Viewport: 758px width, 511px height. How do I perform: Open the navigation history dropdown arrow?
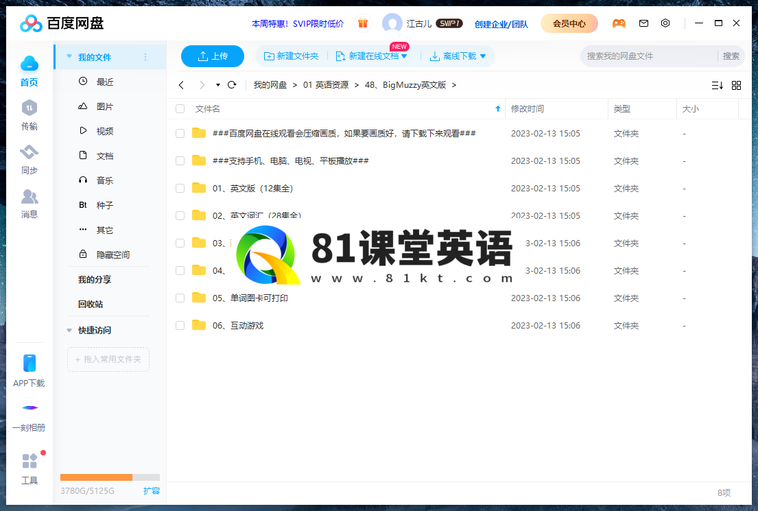coord(218,85)
